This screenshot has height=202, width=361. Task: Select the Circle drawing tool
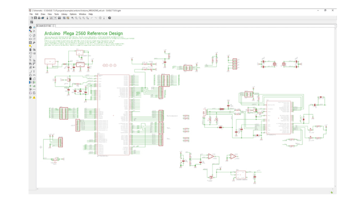point(30,75)
